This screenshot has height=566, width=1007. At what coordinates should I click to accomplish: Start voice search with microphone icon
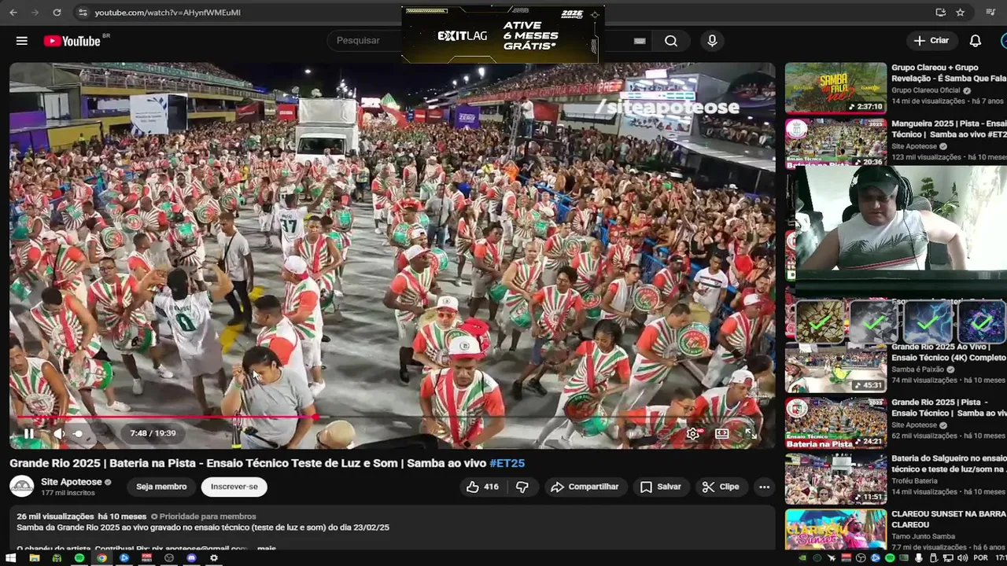[712, 41]
